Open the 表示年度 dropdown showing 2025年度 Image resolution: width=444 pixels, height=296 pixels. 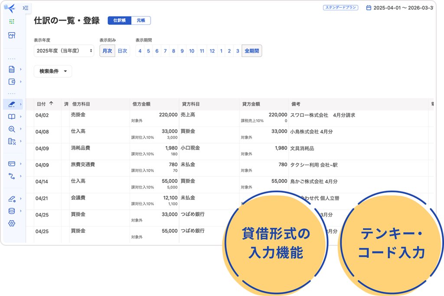tap(64, 51)
